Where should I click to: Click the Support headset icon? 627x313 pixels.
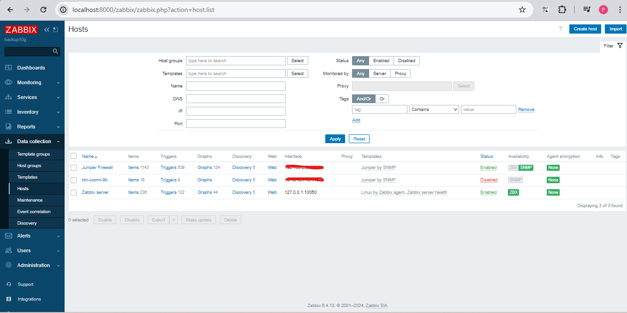click(x=9, y=284)
